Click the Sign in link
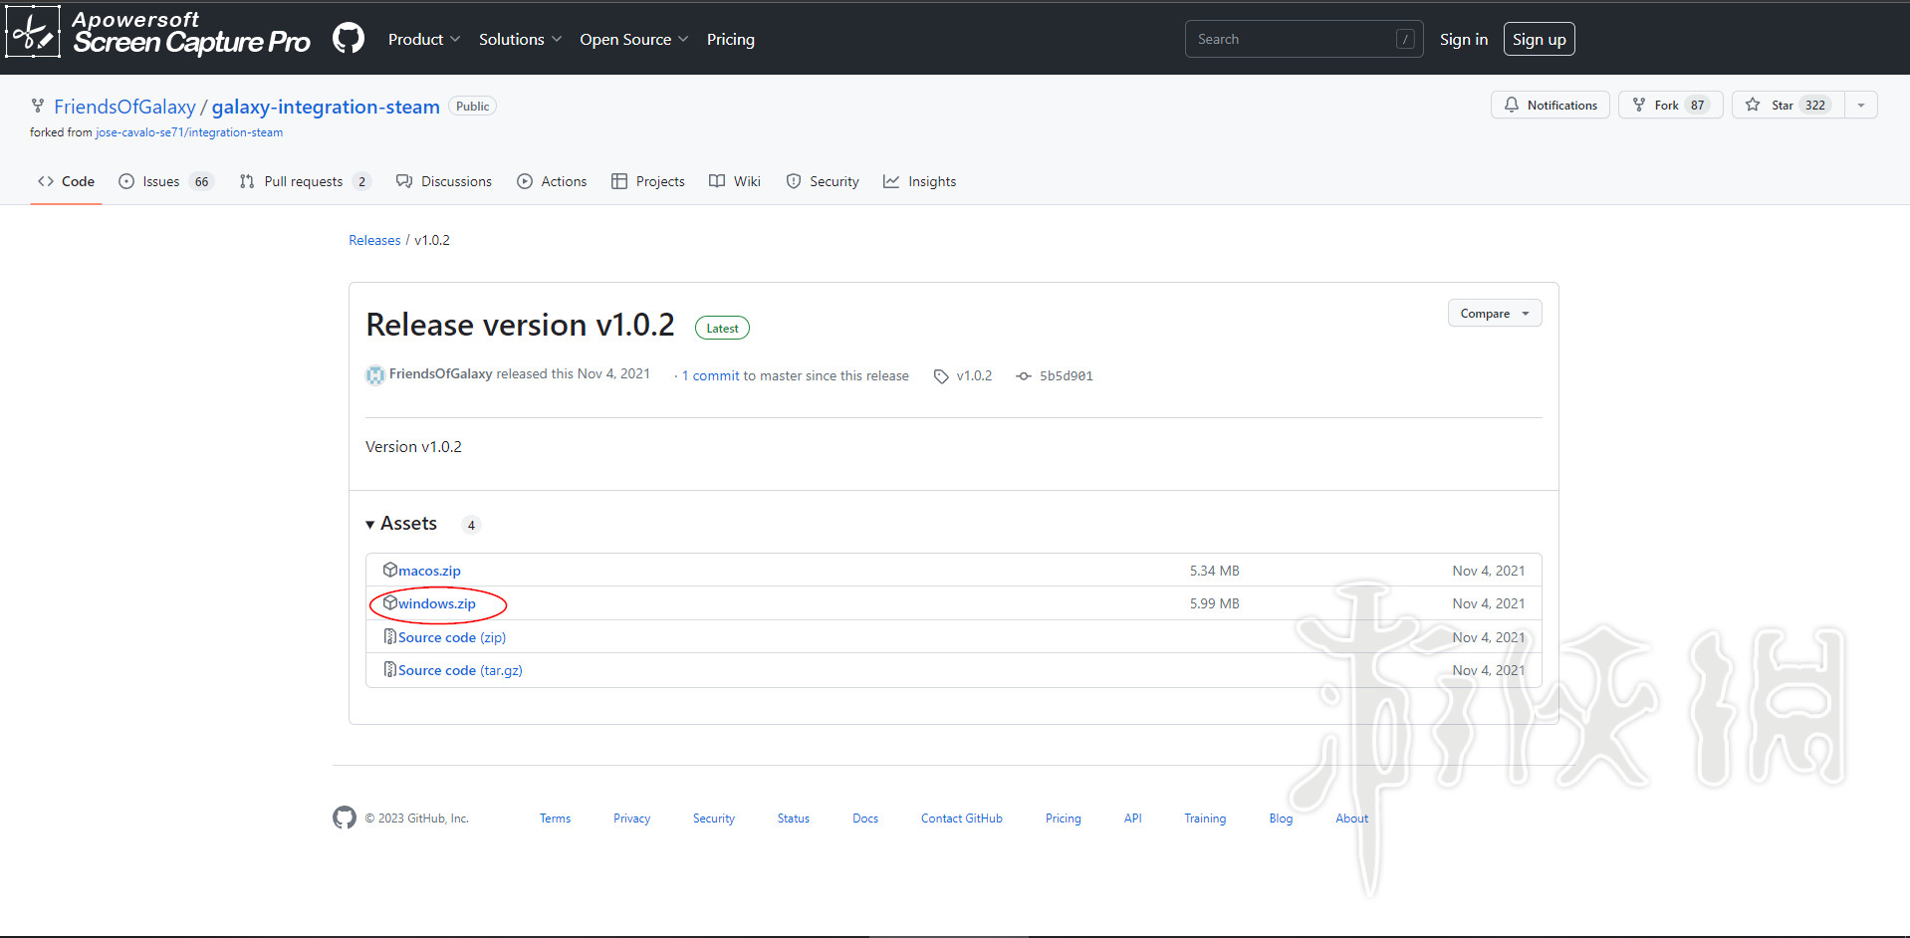 click(x=1463, y=39)
